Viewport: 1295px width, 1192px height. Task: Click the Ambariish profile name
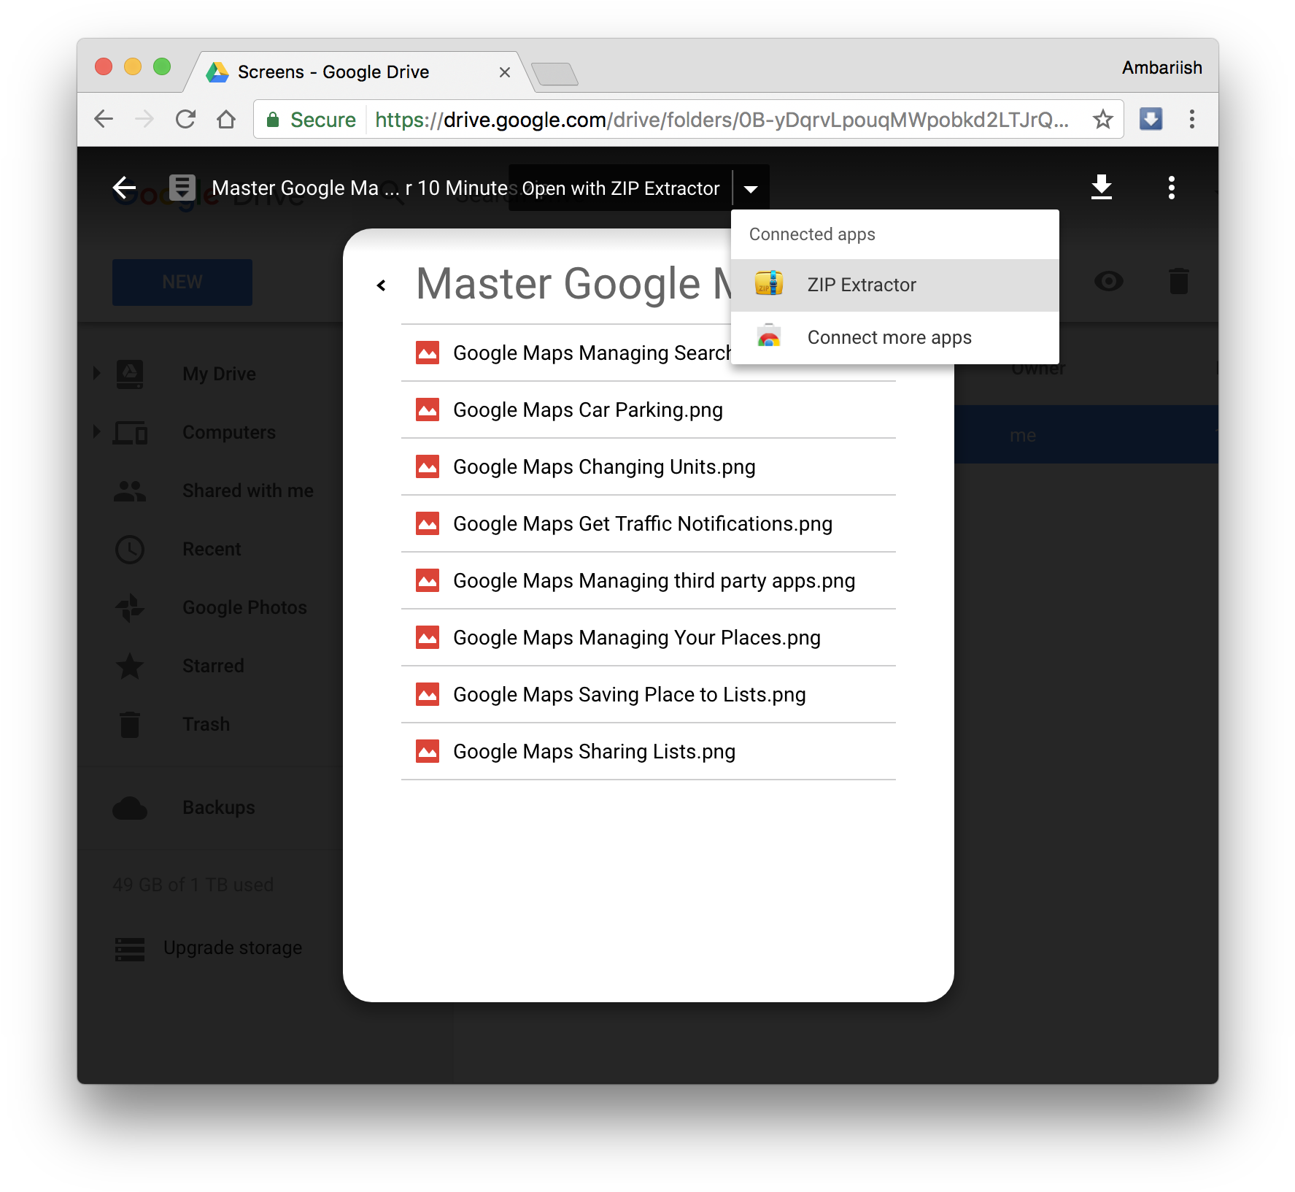[1161, 67]
